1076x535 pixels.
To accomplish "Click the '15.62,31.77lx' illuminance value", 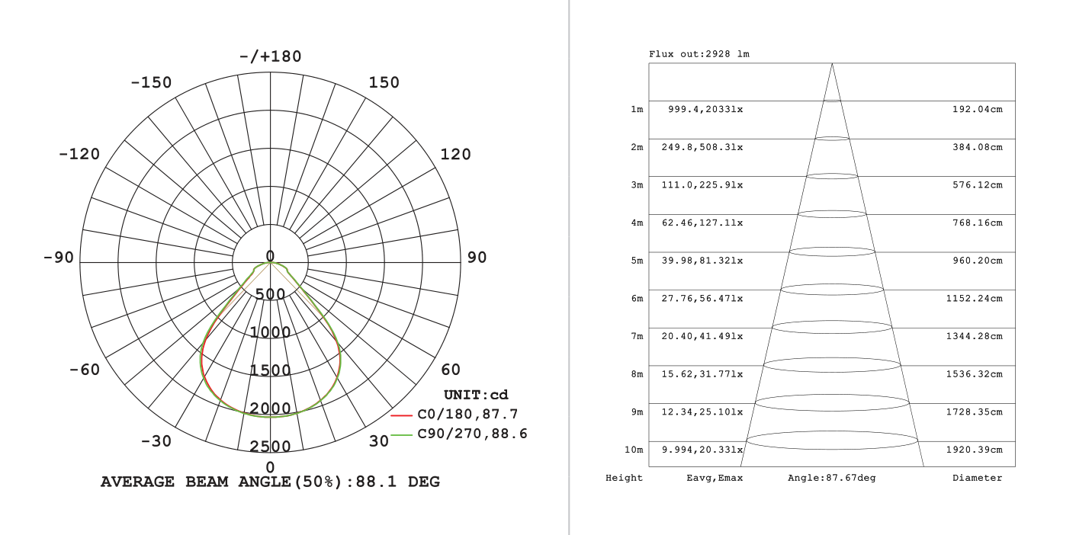I will tap(702, 374).
